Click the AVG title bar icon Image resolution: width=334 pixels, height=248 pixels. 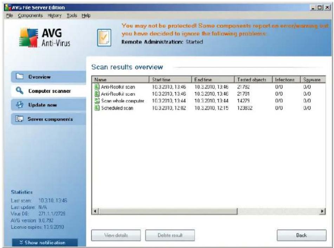coord(8,7)
